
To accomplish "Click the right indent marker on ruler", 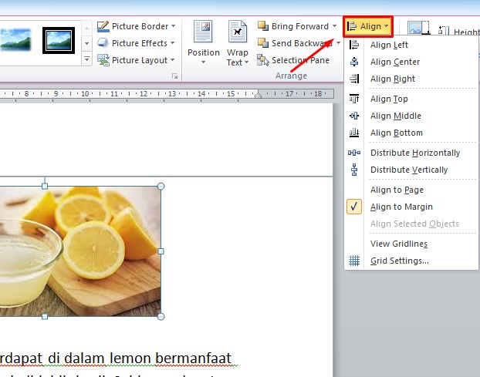I will [x=258, y=95].
